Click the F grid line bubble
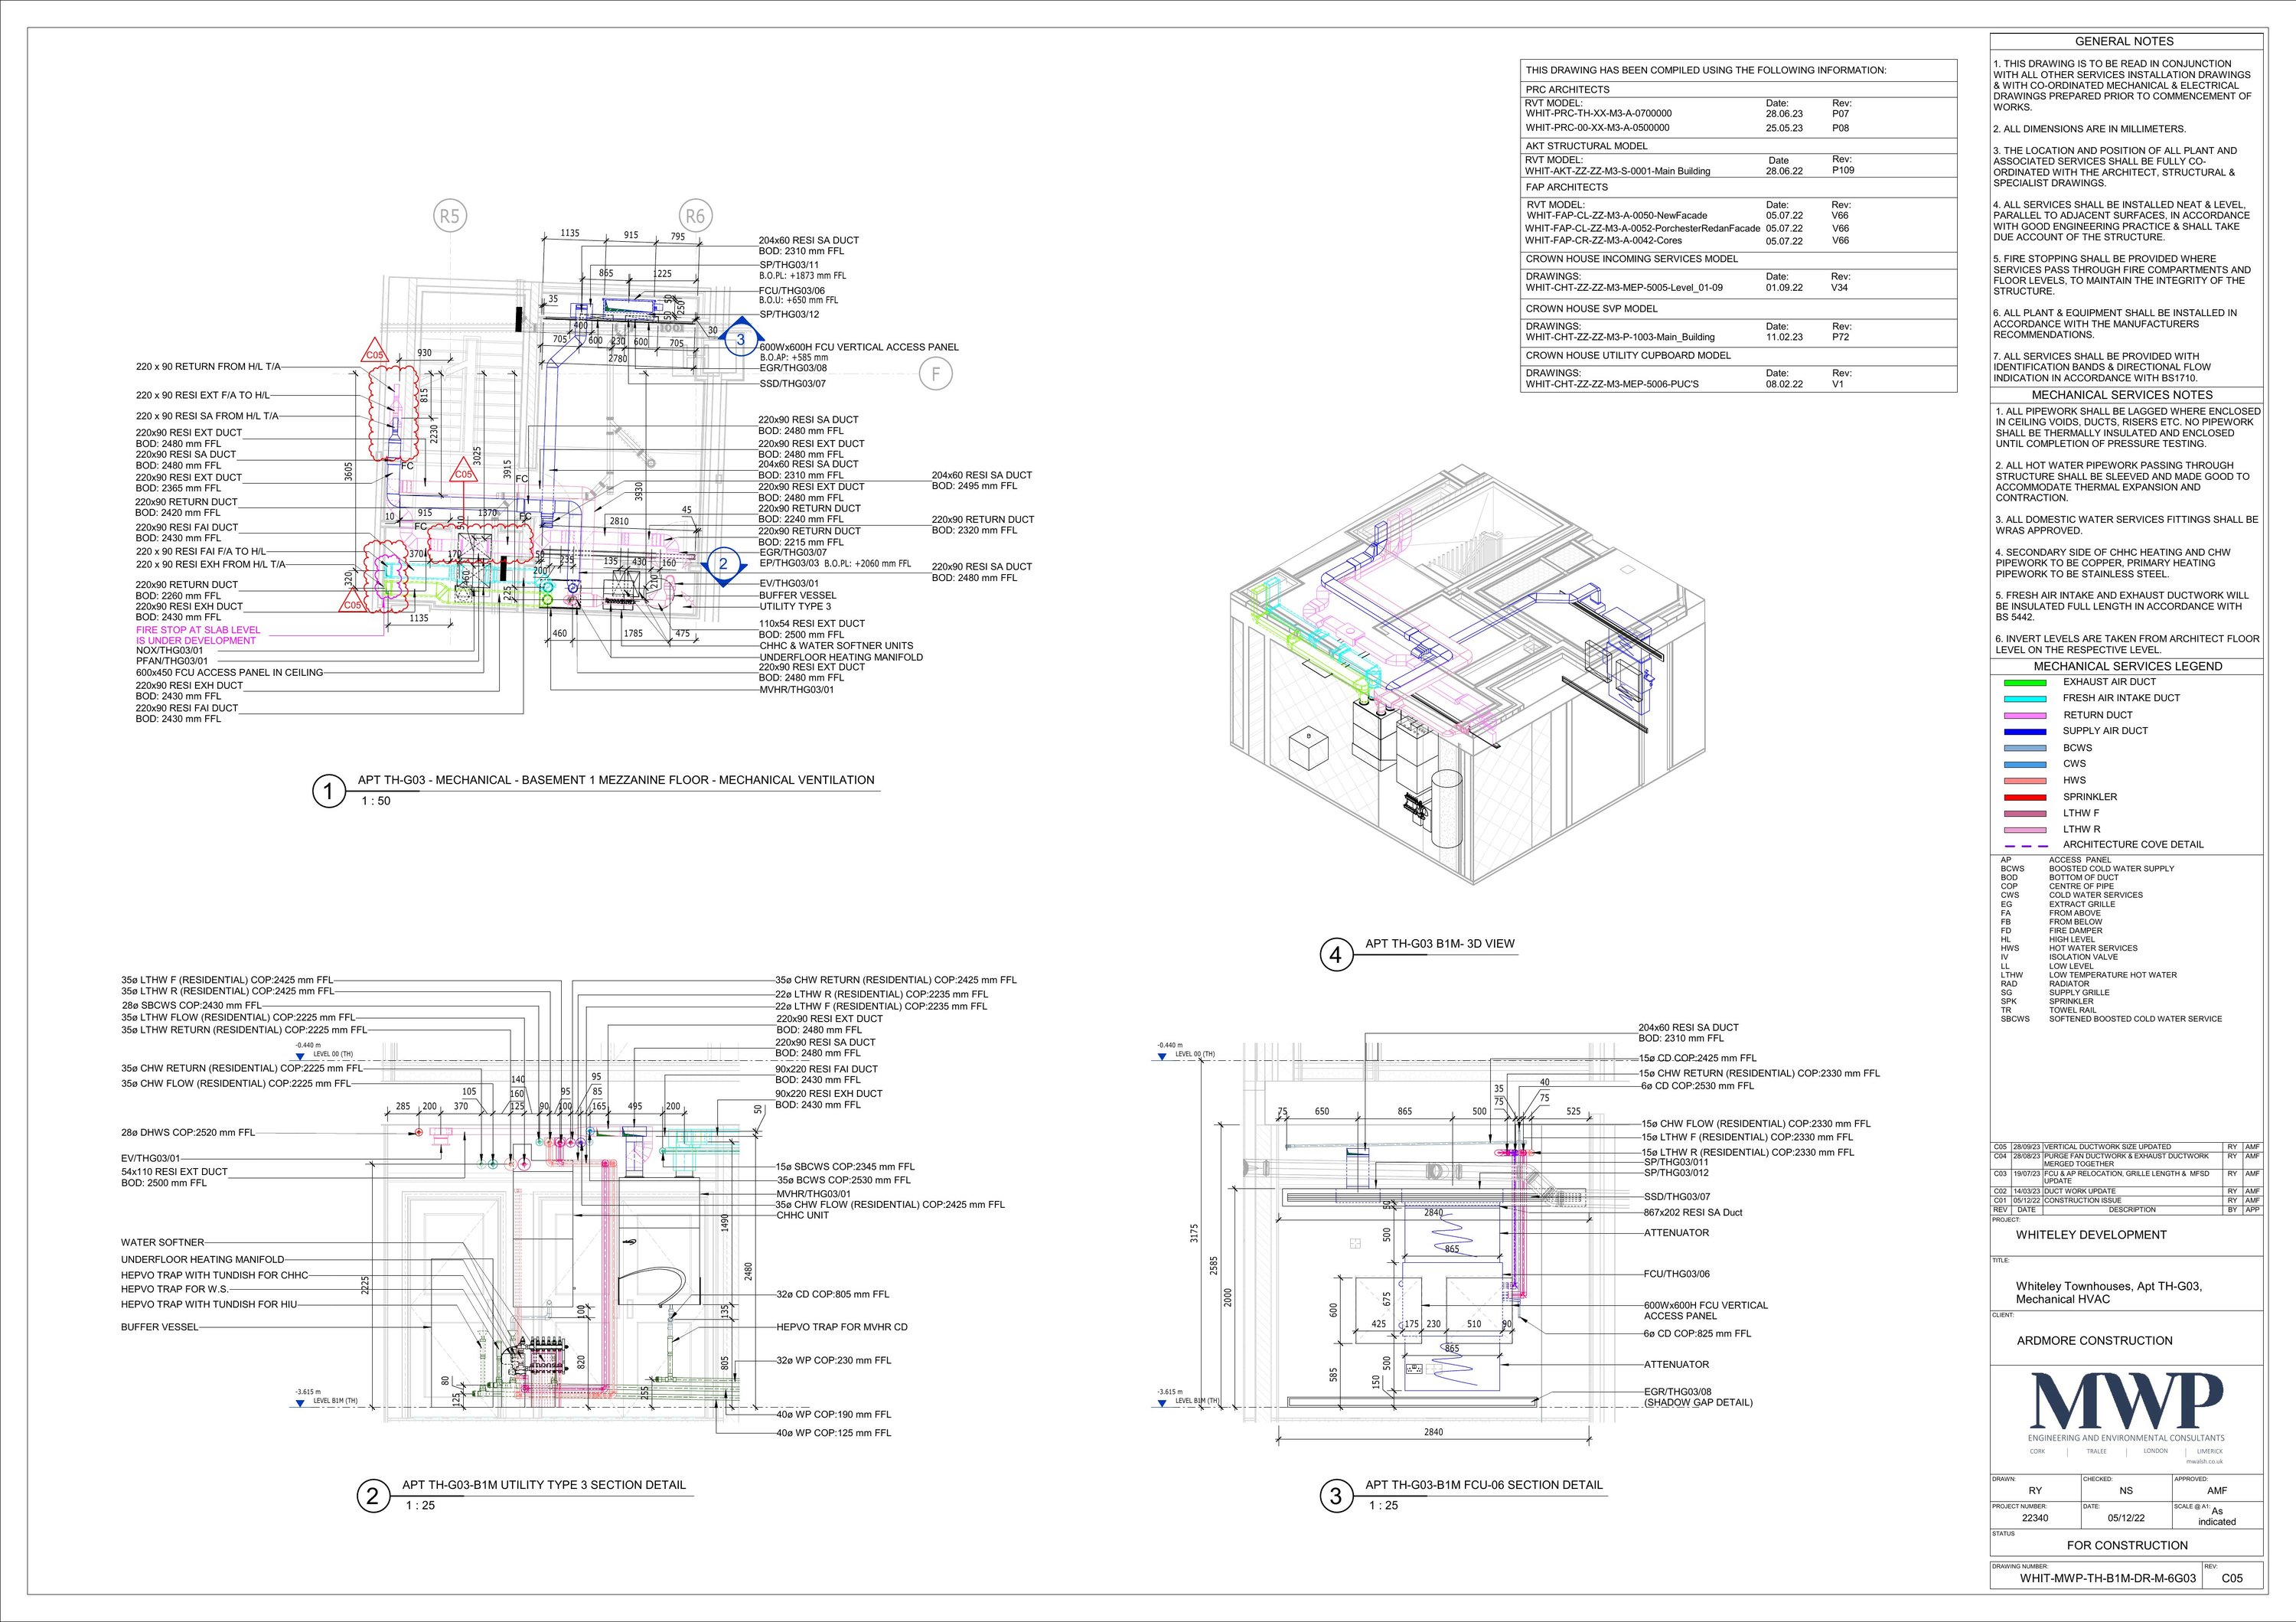The width and height of the screenshot is (2296, 1622). pyautogui.click(x=936, y=374)
